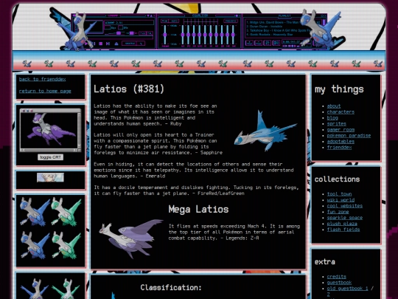
Task: Click the stop button in the header music player
Action: tap(101, 44)
